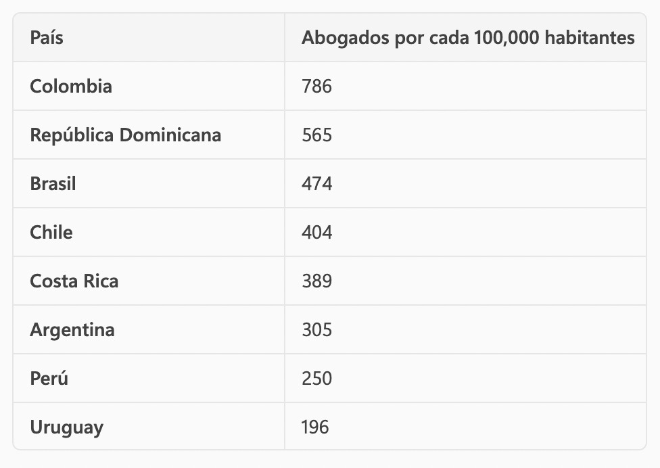The image size is (660, 468).
Task: Click the value 250 for Perú
Action: pyautogui.click(x=317, y=378)
